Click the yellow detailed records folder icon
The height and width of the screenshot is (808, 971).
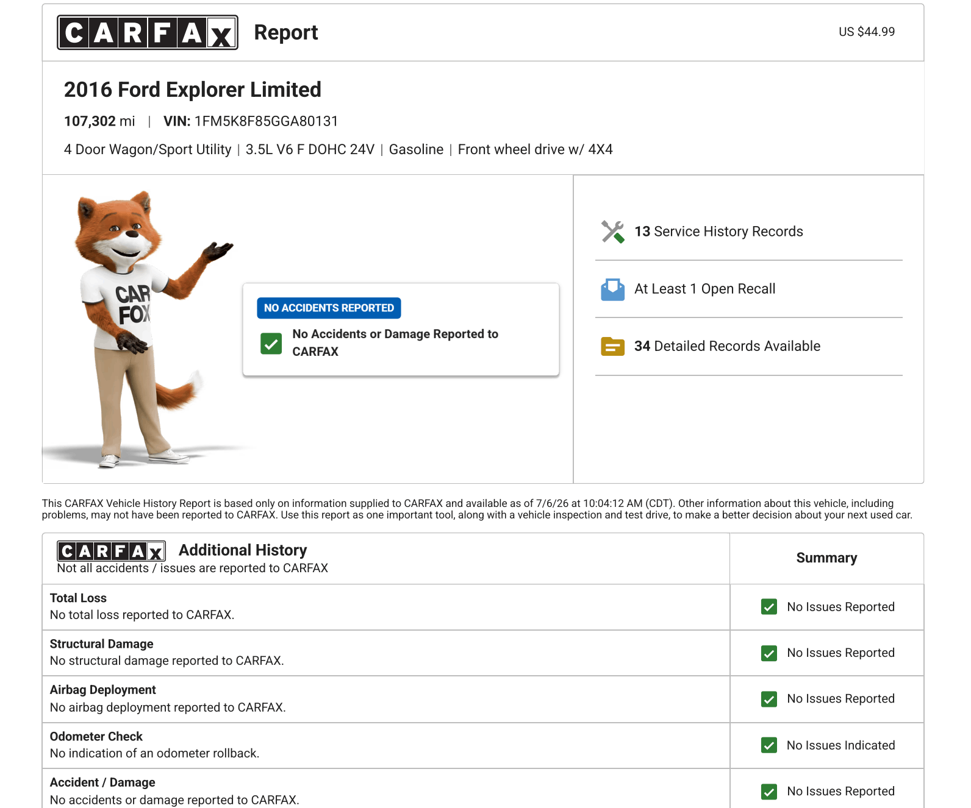pyautogui.click(x=612, y=347)
